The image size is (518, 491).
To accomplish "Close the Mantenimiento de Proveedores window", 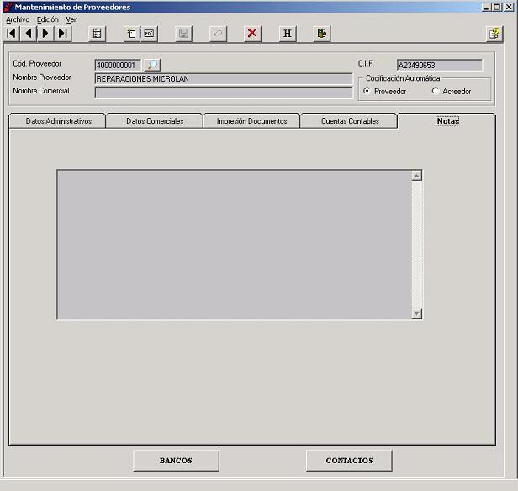I will tap(509, 7).
